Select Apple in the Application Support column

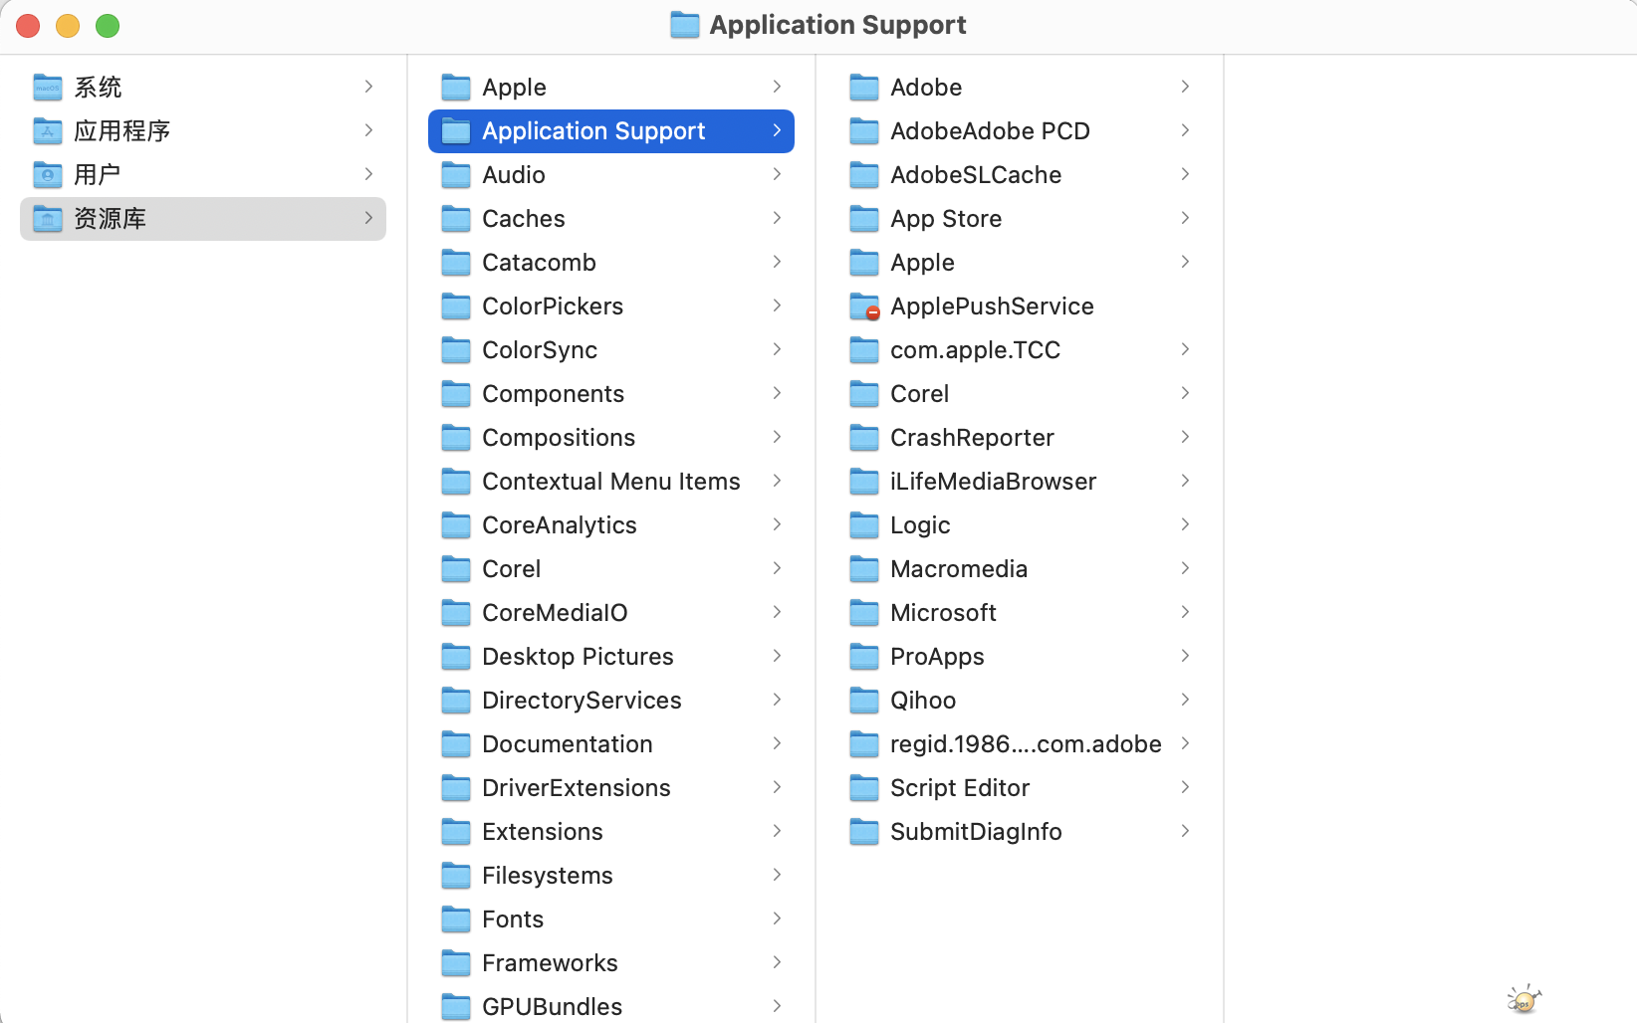click(x=1020, y=263)
